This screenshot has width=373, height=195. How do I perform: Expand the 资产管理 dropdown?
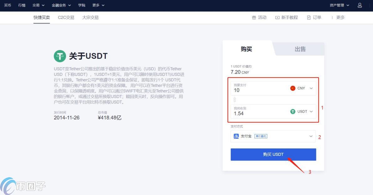[x=338, y=5]
